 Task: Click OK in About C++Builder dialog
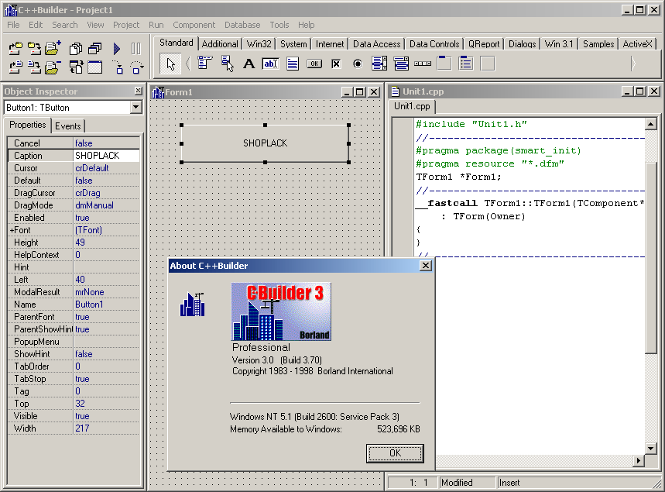tap(395, 453)
